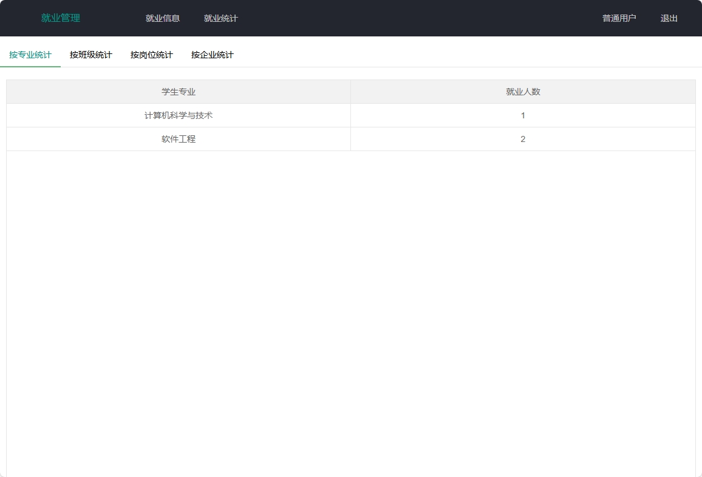Switch to the 按企业统计 tab

(x=212, y=54)
